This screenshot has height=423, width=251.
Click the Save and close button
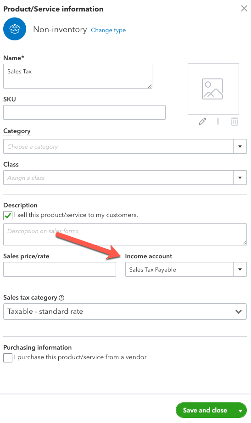[205, 410]
